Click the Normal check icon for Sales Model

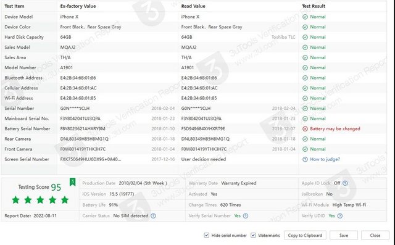click(x=305, y=48)
